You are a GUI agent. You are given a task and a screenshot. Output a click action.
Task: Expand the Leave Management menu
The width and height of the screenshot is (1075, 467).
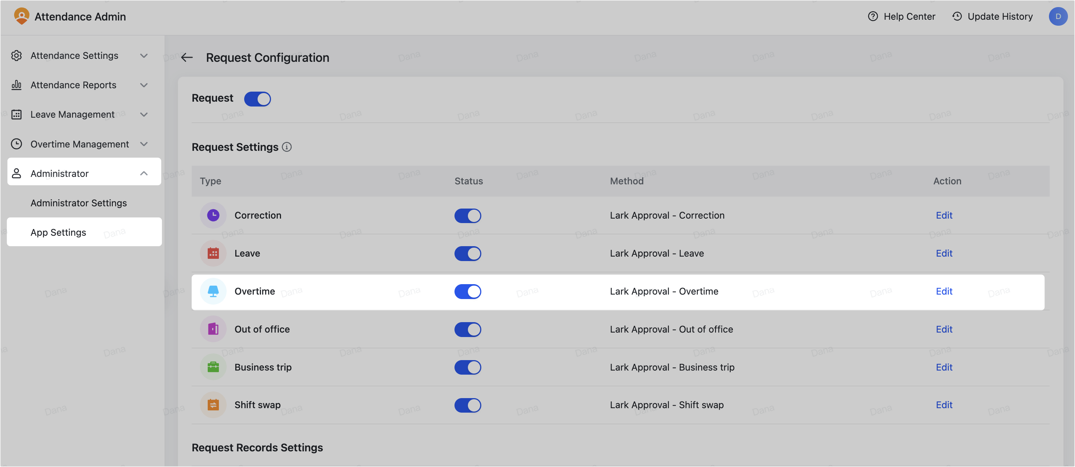(x=144, y=114)
